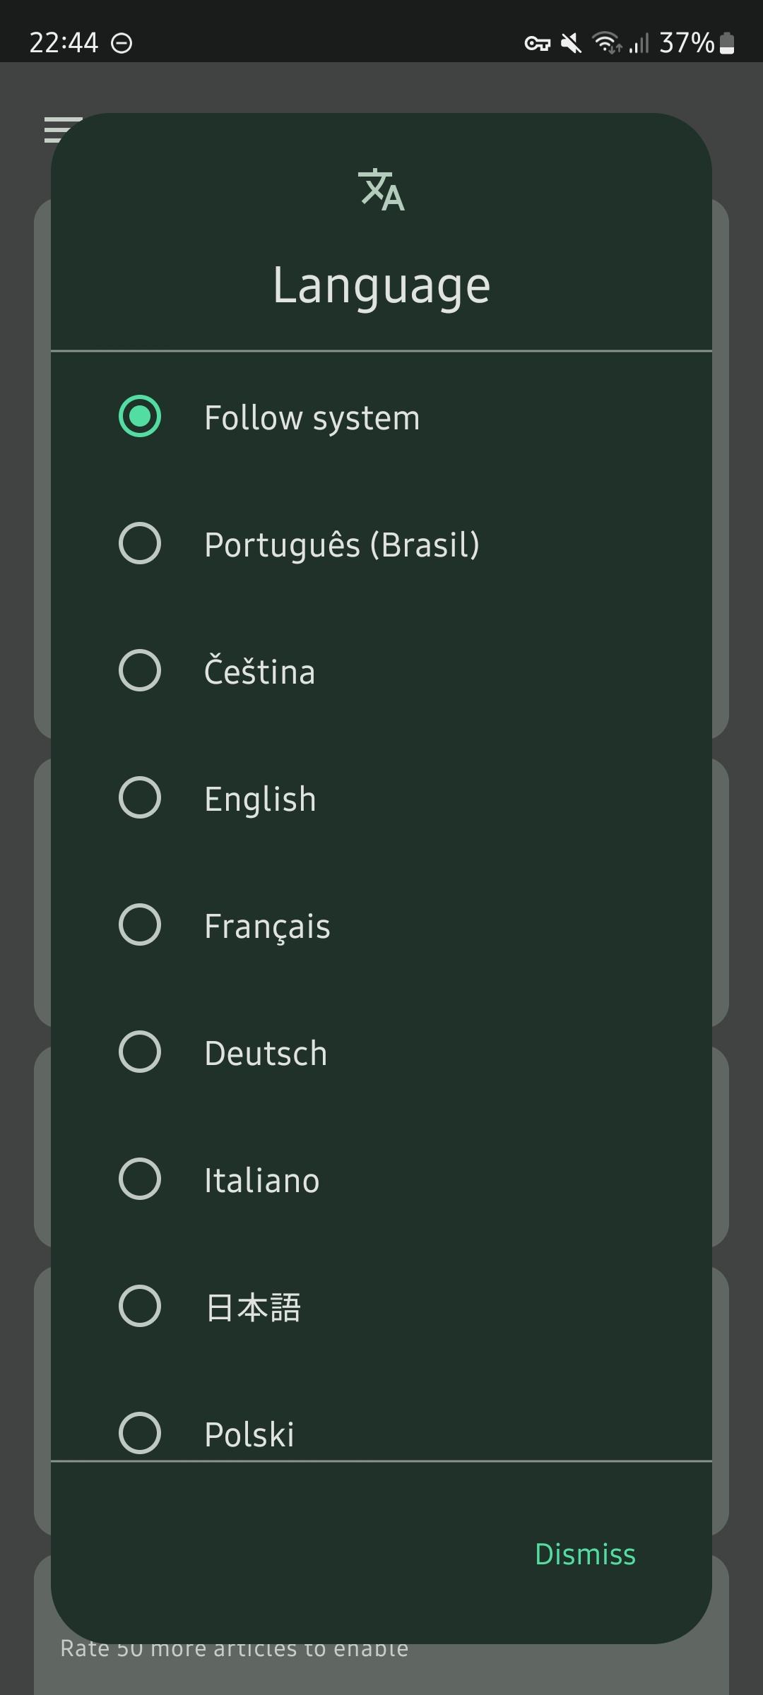
Task: Tap the battery indicator icon
Action: [727, 44]
